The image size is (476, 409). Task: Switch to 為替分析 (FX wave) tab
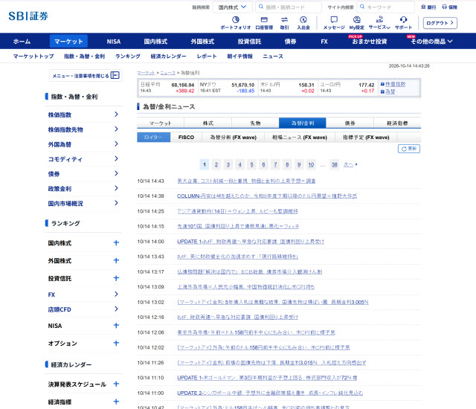(x=233, y=137)
